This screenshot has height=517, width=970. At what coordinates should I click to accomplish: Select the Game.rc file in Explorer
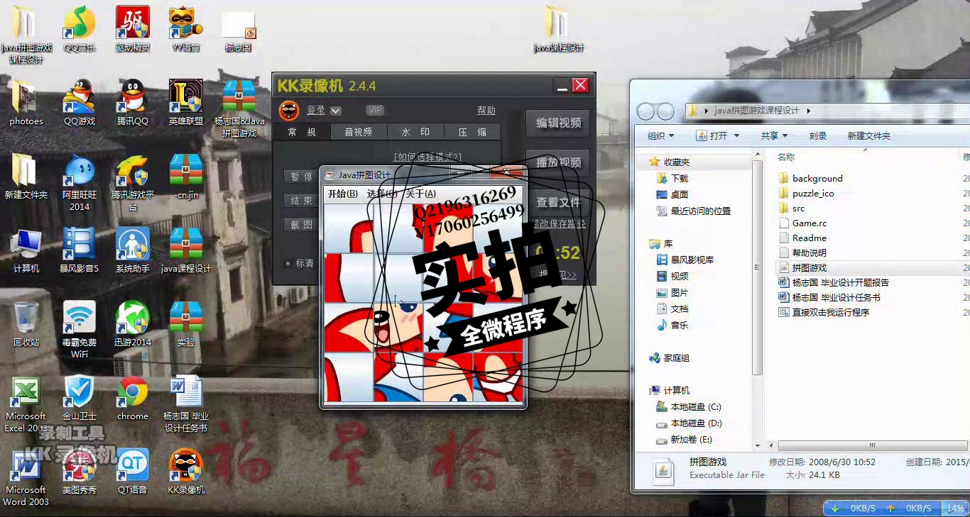coord(802,223)
